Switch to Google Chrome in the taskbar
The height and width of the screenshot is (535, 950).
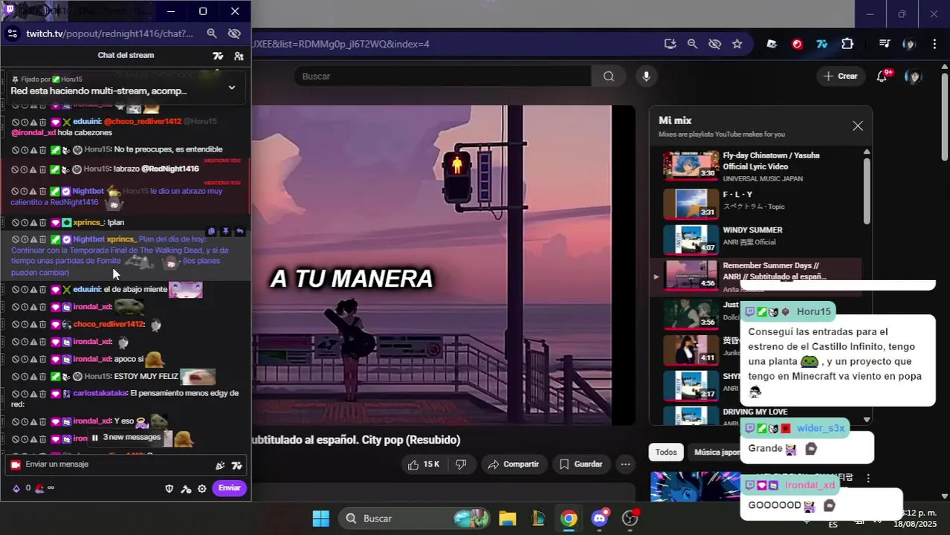pyautogui.click(x=569, y=518)
